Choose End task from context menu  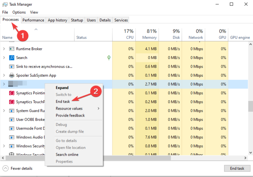coord(63,101)
